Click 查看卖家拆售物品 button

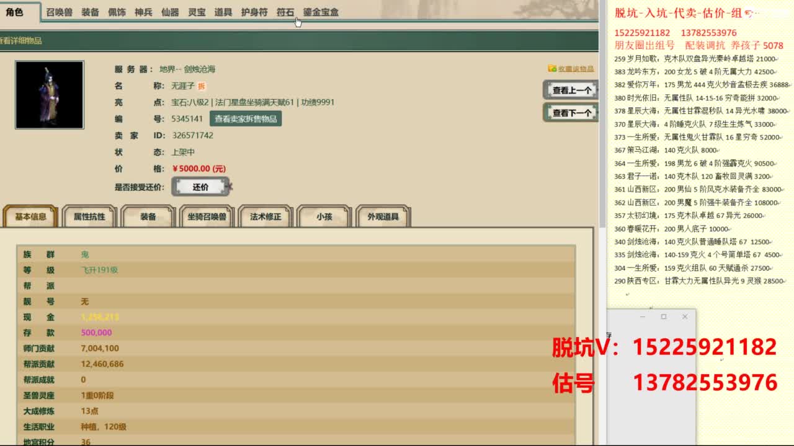coord(246,118)
